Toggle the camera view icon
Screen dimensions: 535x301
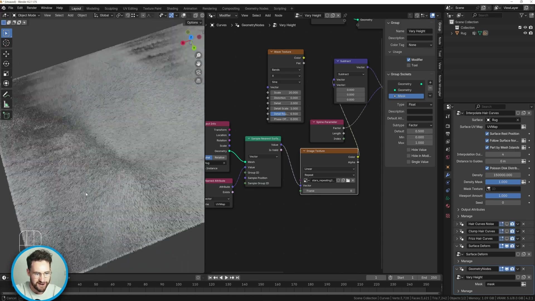pos(198,72)
